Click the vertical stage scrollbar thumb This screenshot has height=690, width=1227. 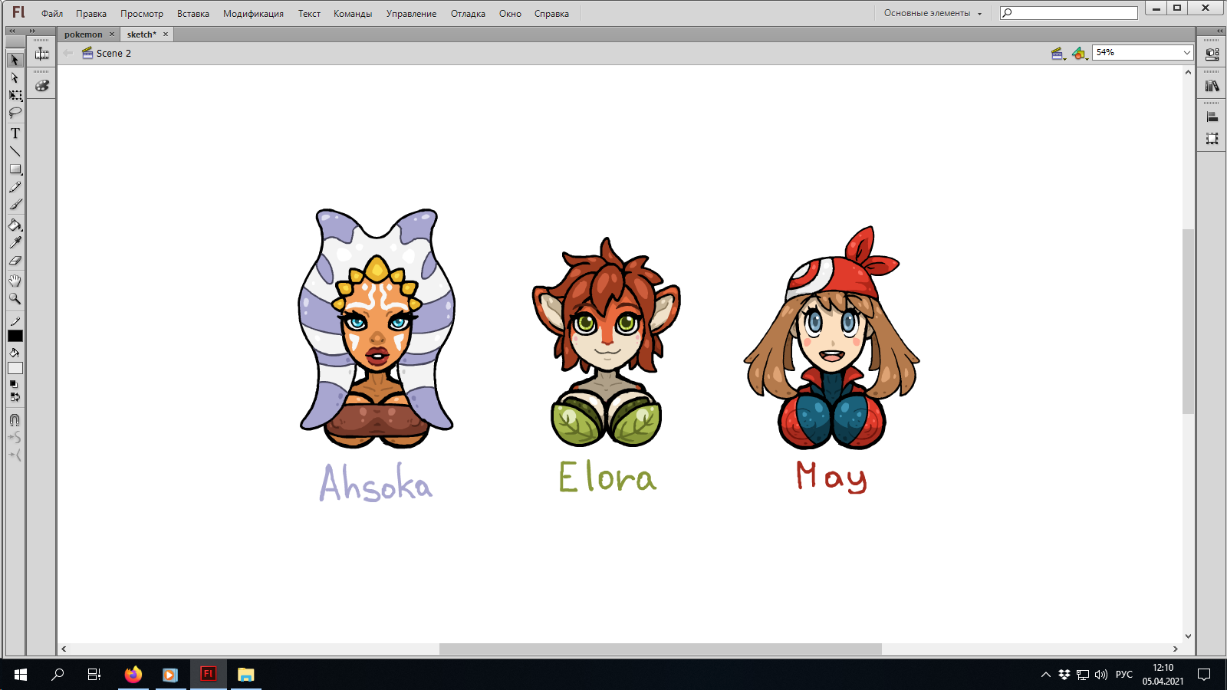click(1188, 322)
